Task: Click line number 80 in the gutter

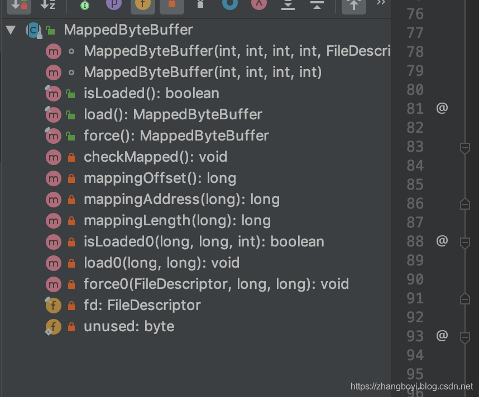Action: (415, 89)
